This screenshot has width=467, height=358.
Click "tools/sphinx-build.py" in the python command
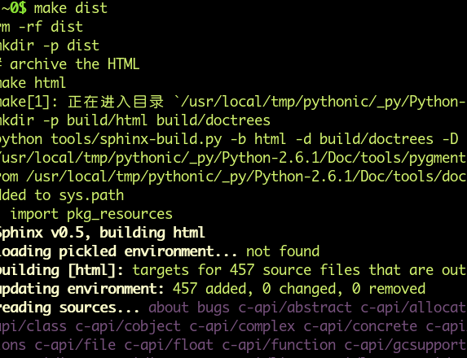coord(136,139)
